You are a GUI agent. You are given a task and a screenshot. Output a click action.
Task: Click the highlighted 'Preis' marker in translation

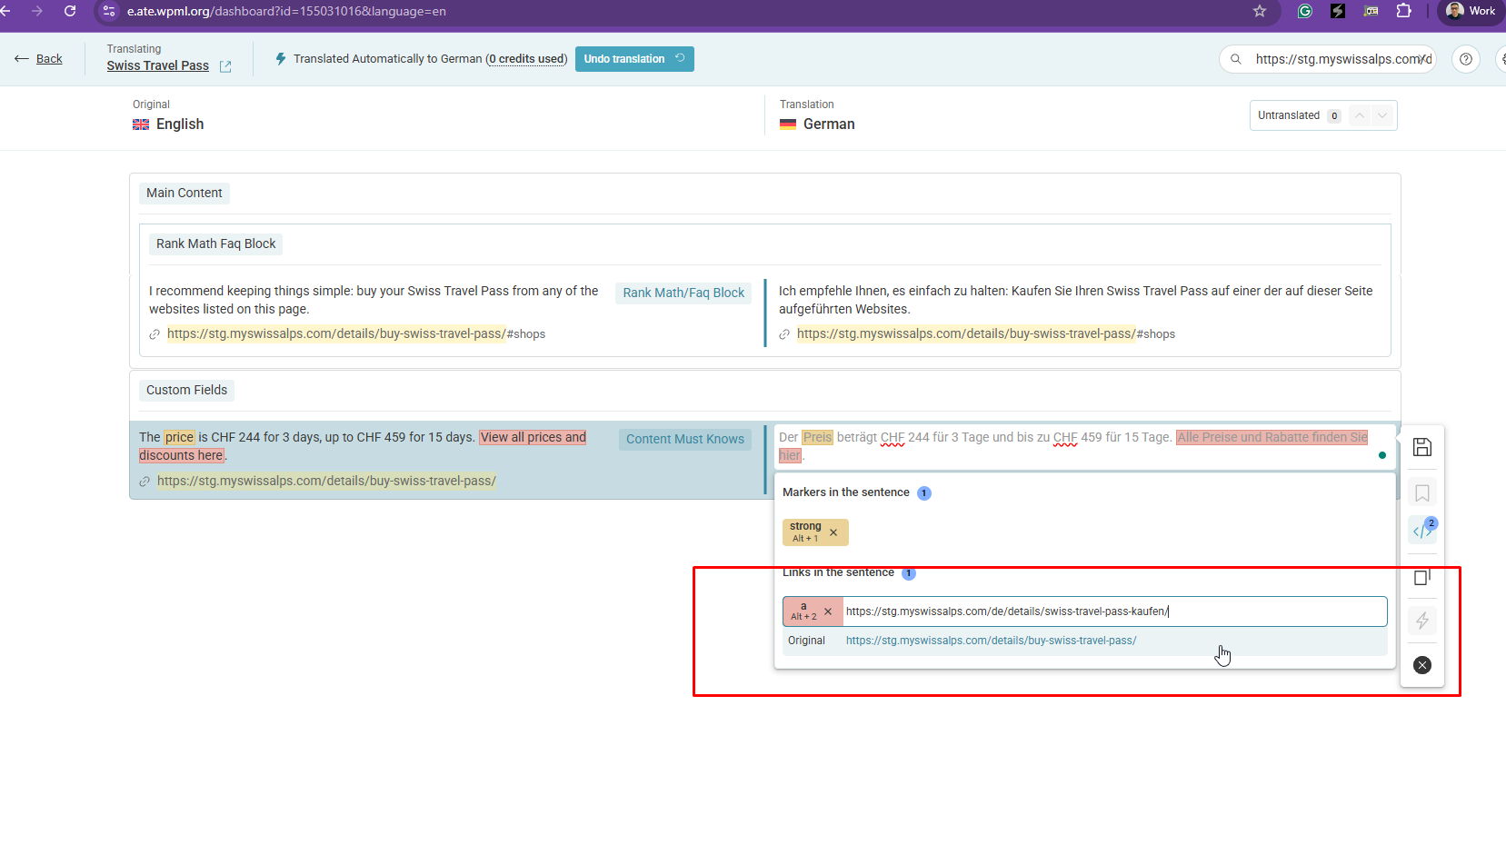click(817, 437)
